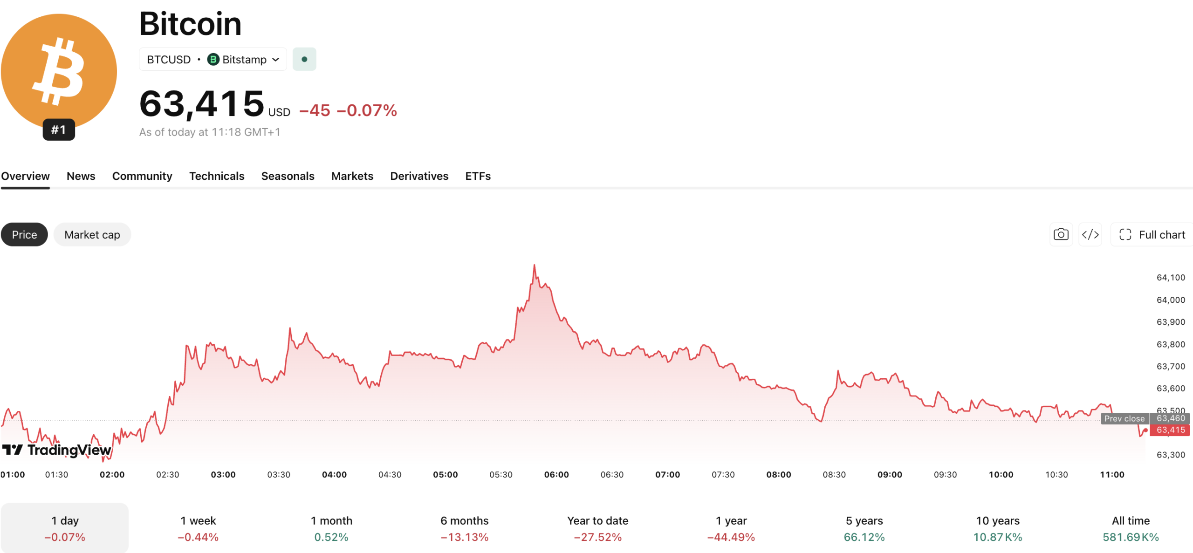Click the 'As of today at 11:18 GMT+1' text

point(210,132)
